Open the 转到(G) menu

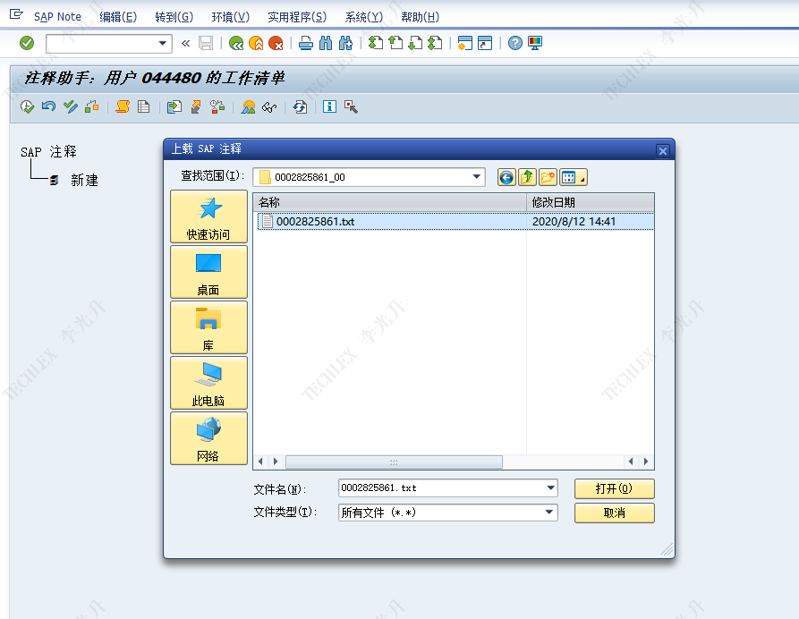pos(174,17)
